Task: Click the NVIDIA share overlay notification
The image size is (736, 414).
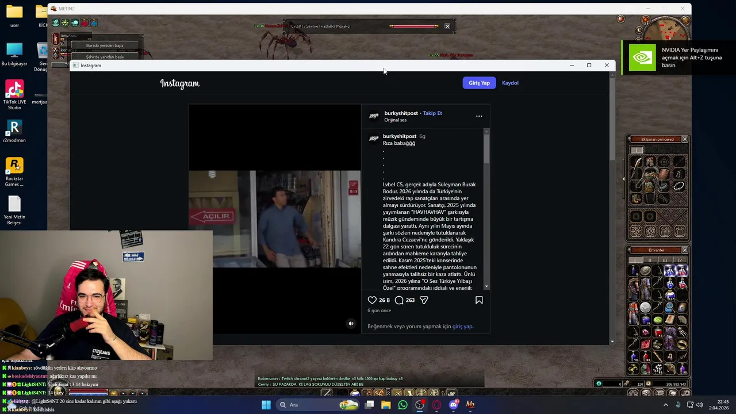Action: (x=678, y=57)
